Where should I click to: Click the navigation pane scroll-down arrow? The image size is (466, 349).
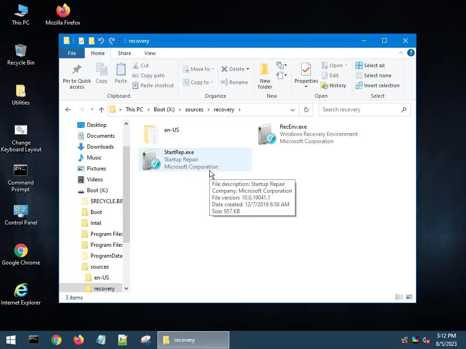pyautogui.click(x=126, y=289)
